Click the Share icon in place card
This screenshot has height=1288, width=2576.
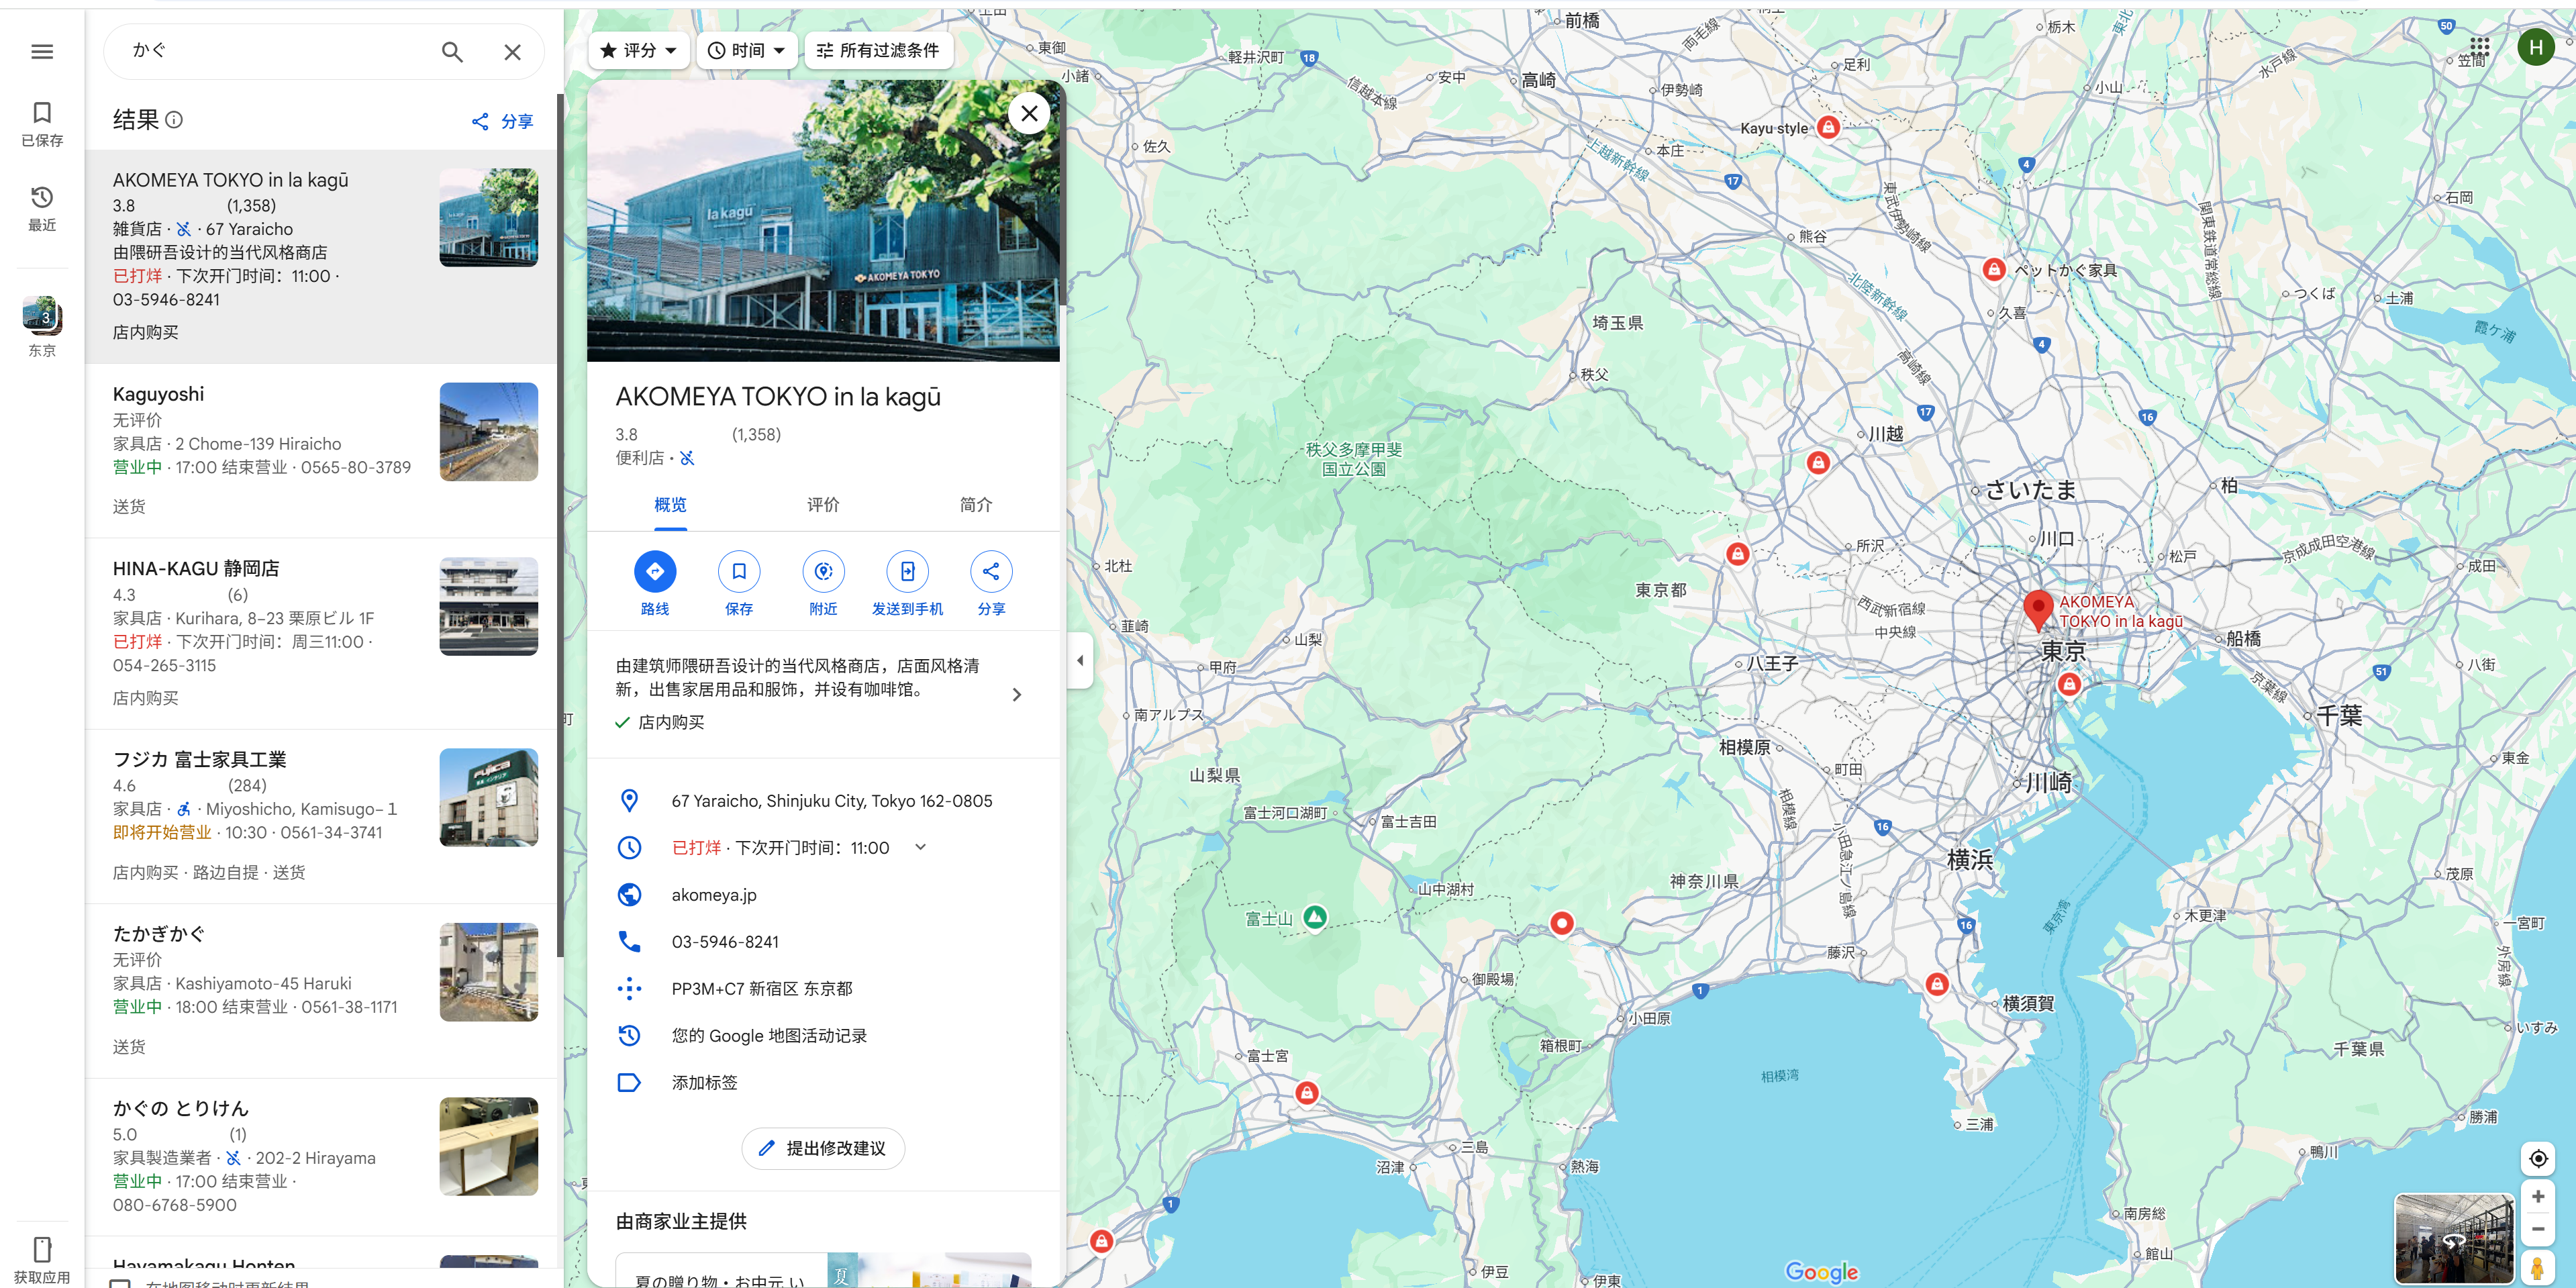(x=991, y=571)
